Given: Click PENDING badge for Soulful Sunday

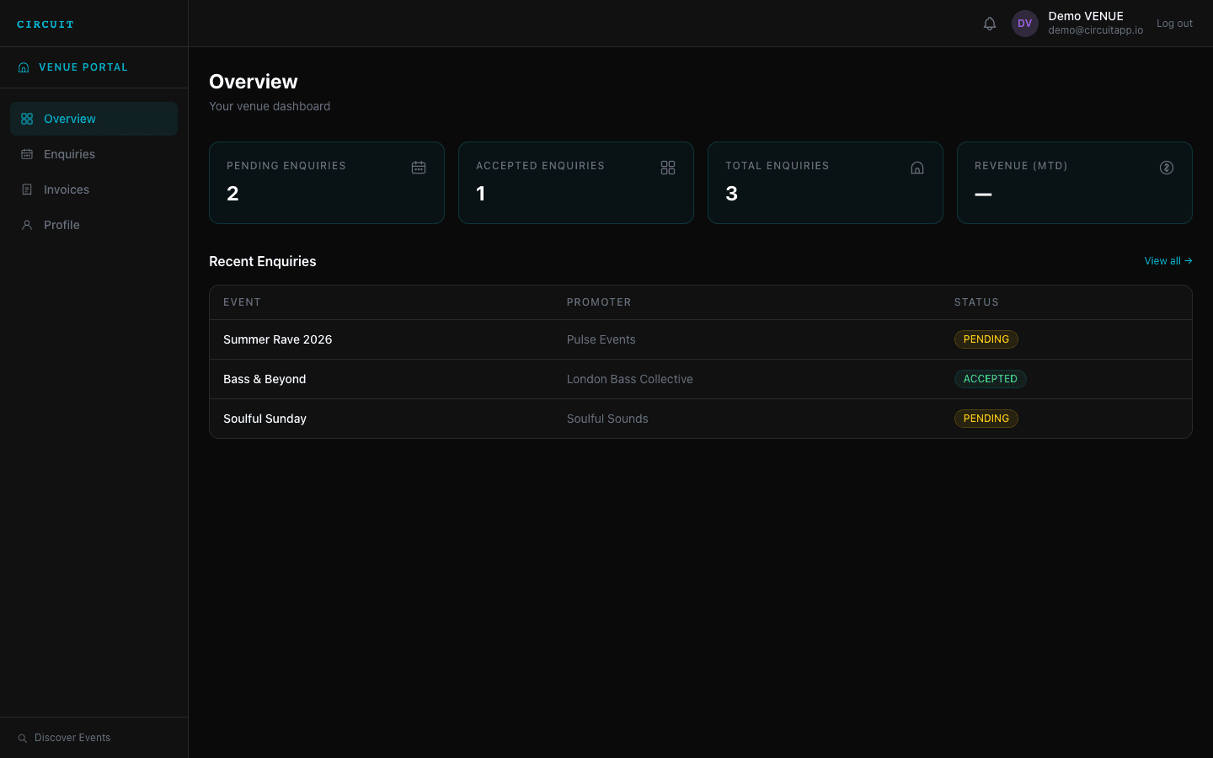Looking at the screenshot, I should tap(986, 419).
